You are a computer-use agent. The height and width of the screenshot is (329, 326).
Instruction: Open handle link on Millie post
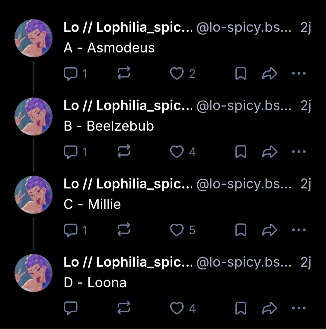[244, 184]
